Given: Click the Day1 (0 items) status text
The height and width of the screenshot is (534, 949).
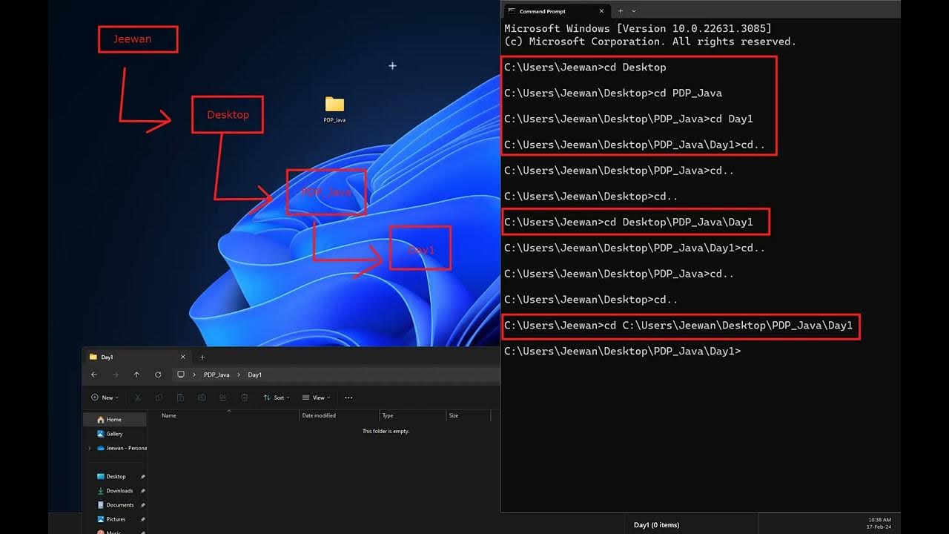Looking at the screenshot, I should (x=656, y=525).
